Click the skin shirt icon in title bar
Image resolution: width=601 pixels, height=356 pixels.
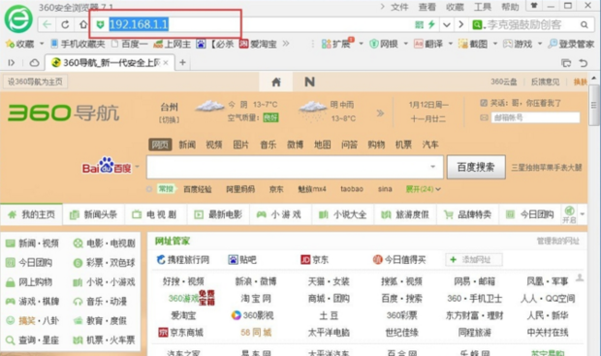tap(534, 6)
